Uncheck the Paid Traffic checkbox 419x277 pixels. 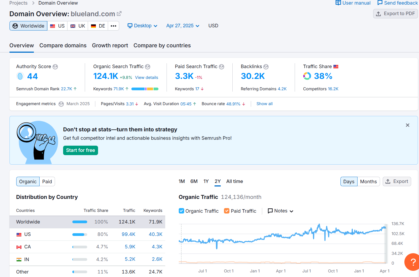(x=227, y=211)
